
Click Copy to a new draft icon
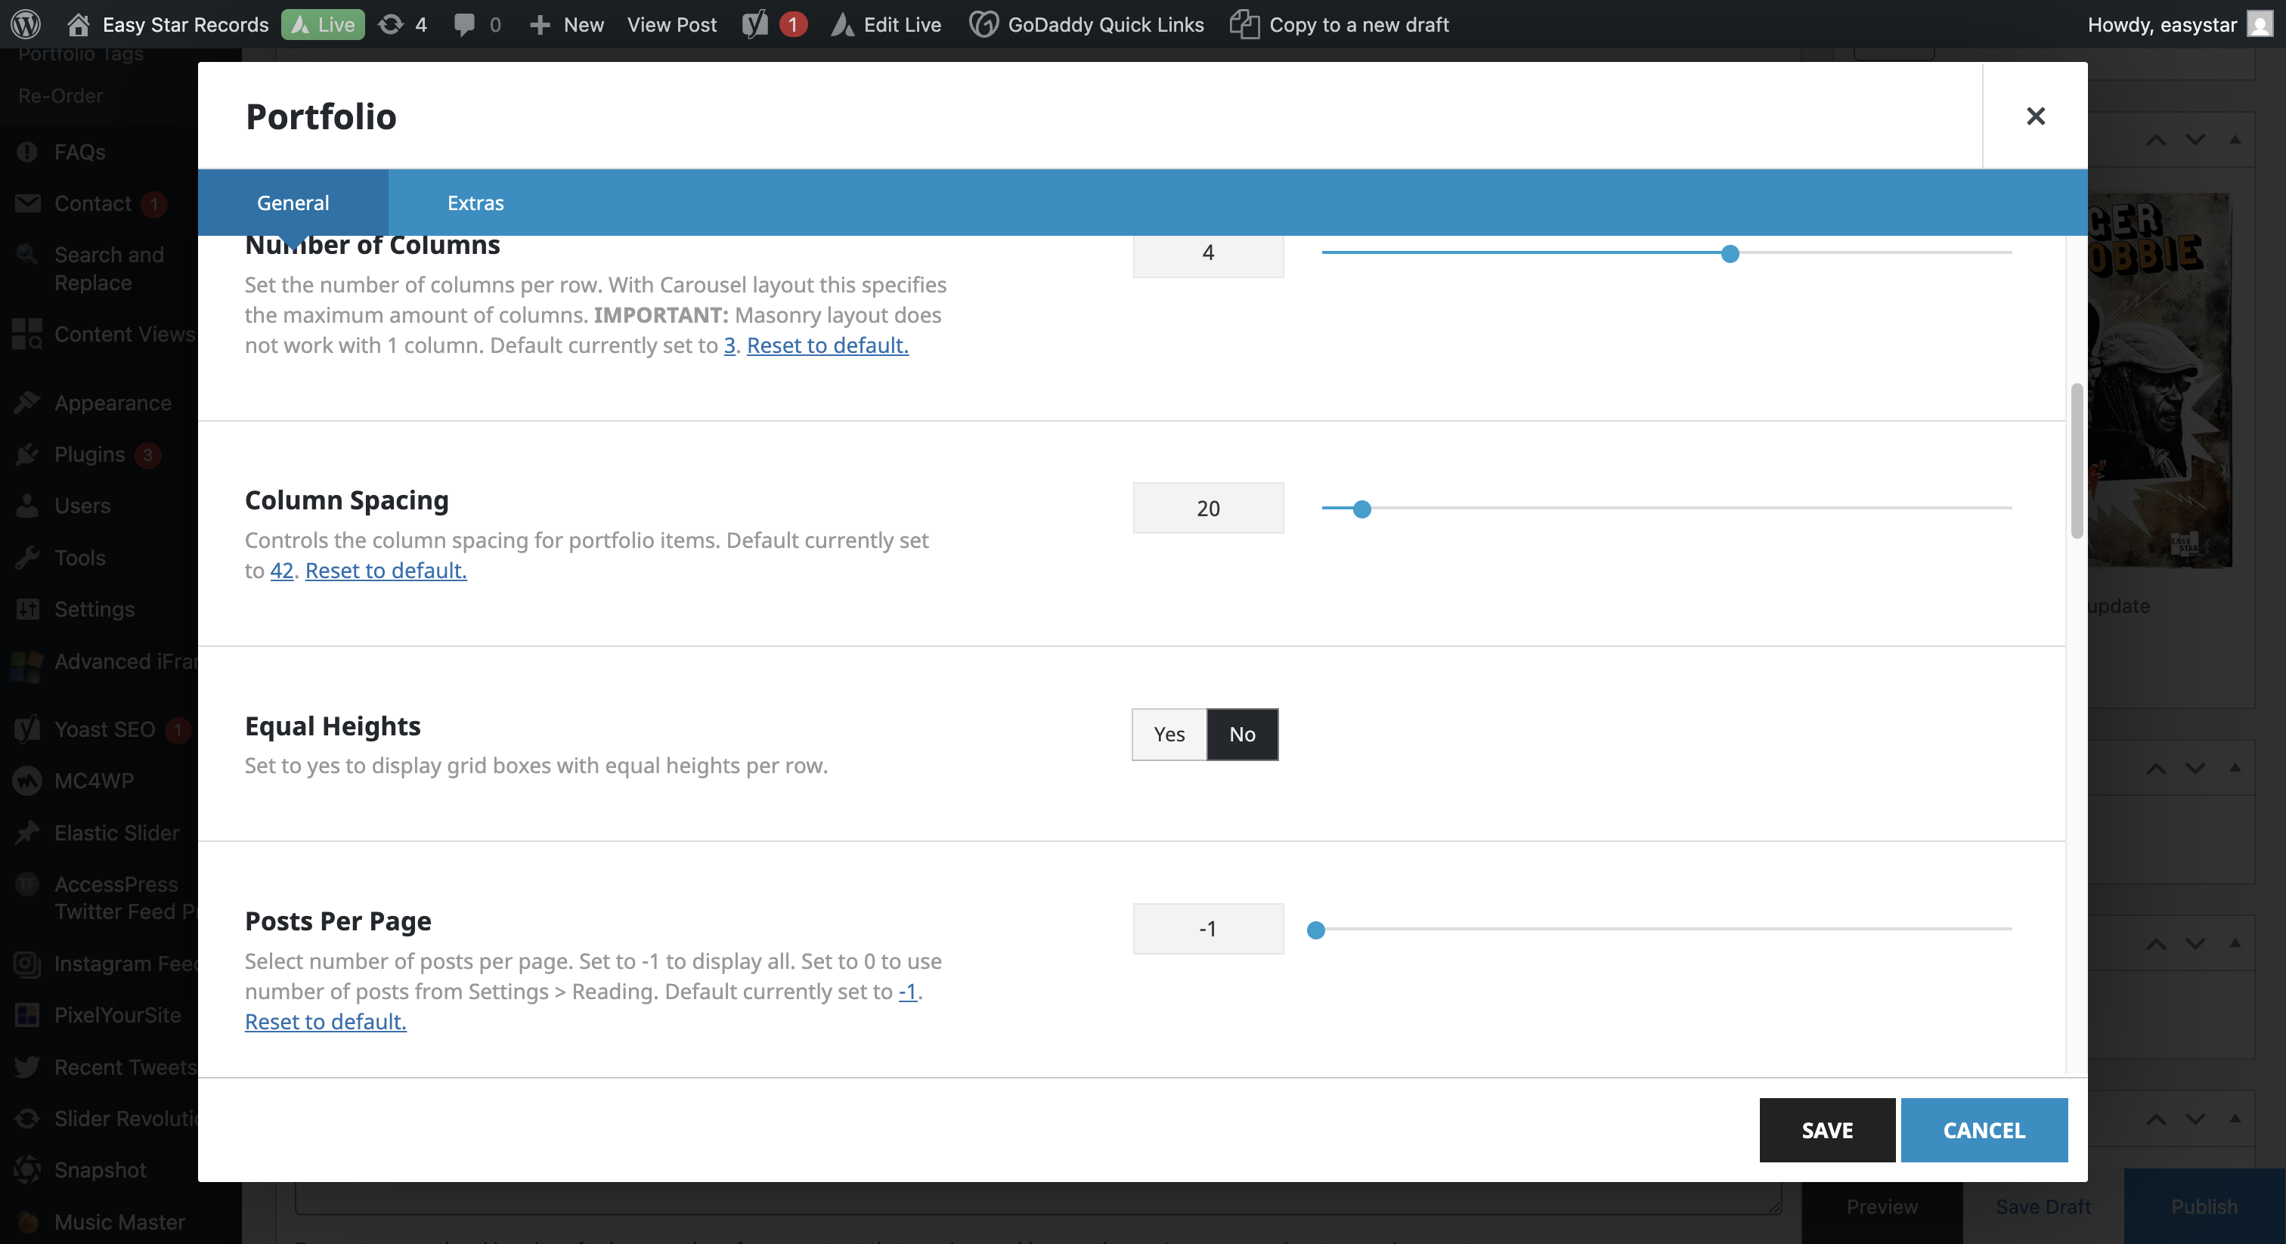[x=1244, y=24]
